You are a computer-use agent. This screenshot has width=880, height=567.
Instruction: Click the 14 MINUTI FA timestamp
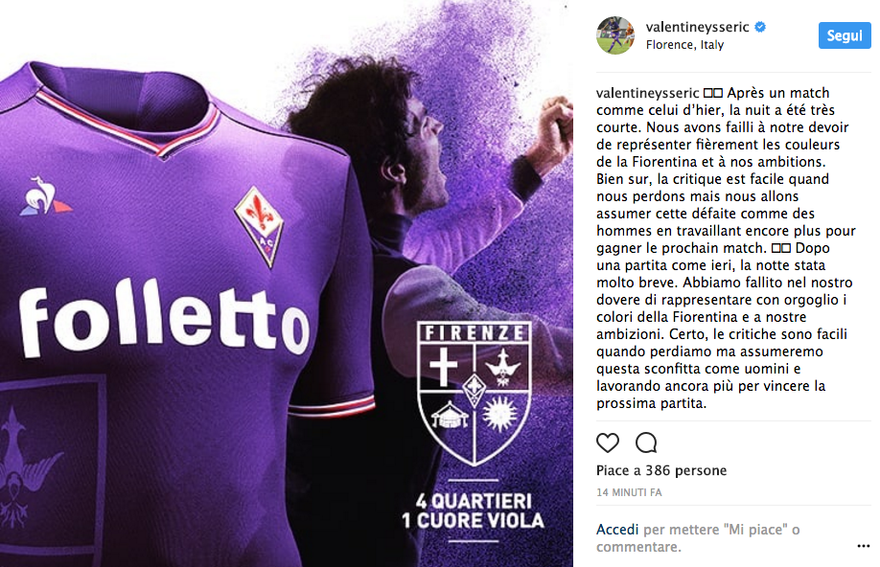click(x=629, y=492)
